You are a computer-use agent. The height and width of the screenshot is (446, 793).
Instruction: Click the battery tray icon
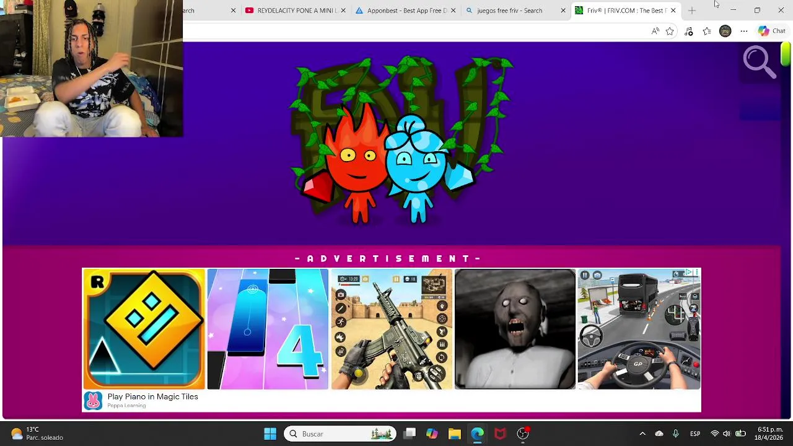(740, 434)
